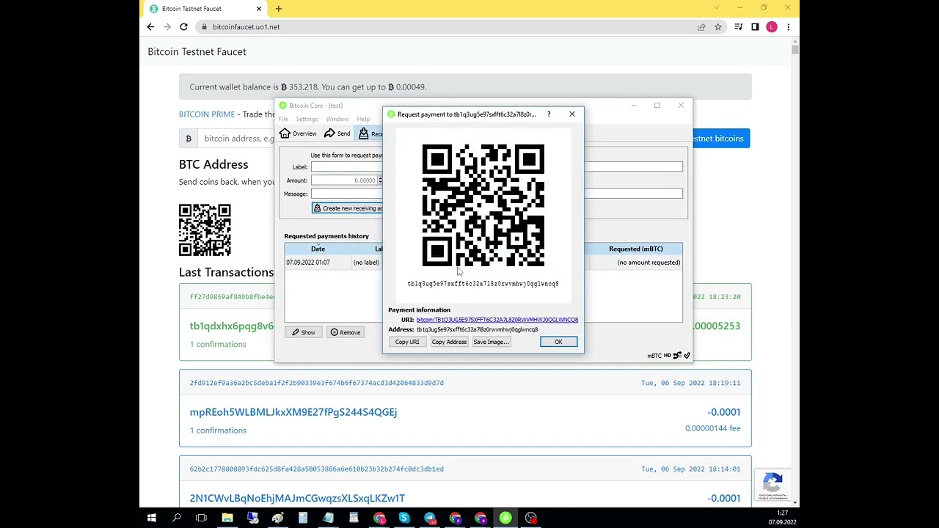Open the Window menu in Bitcoin Core

pyautogui.click(x=337, y=119)
